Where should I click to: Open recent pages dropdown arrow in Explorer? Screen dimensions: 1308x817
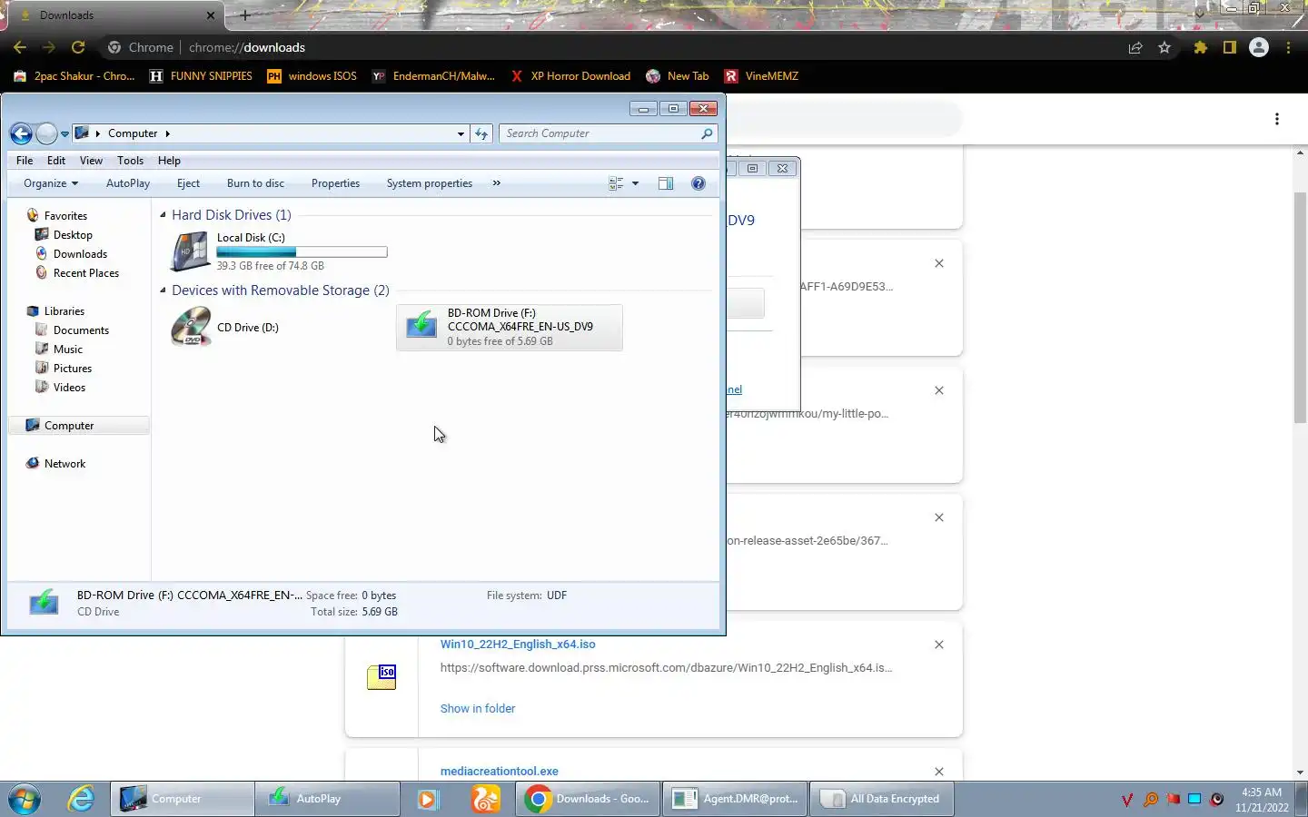[64, 133]
